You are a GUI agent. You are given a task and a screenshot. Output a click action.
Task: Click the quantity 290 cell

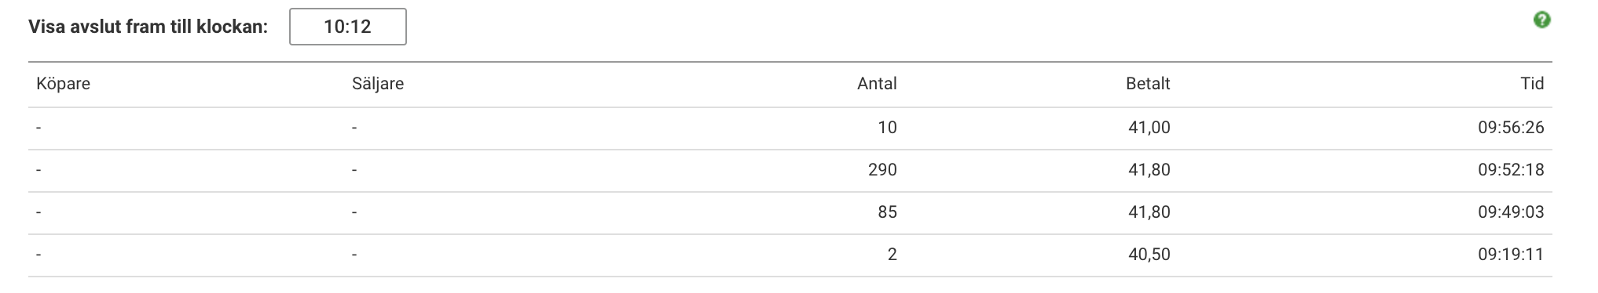(882, 170)
